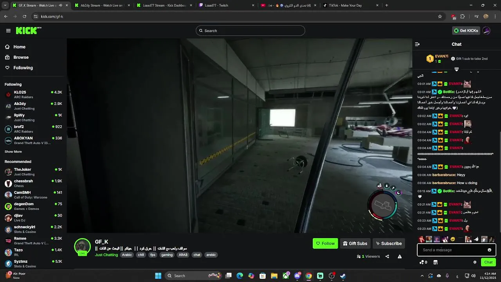Switch to Ab2dy Stream browser tab
Image resolution: width=501 pixels, height=282 pixels.
click(101, 5)
